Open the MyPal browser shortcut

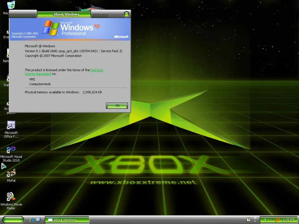tap(11, 175)
